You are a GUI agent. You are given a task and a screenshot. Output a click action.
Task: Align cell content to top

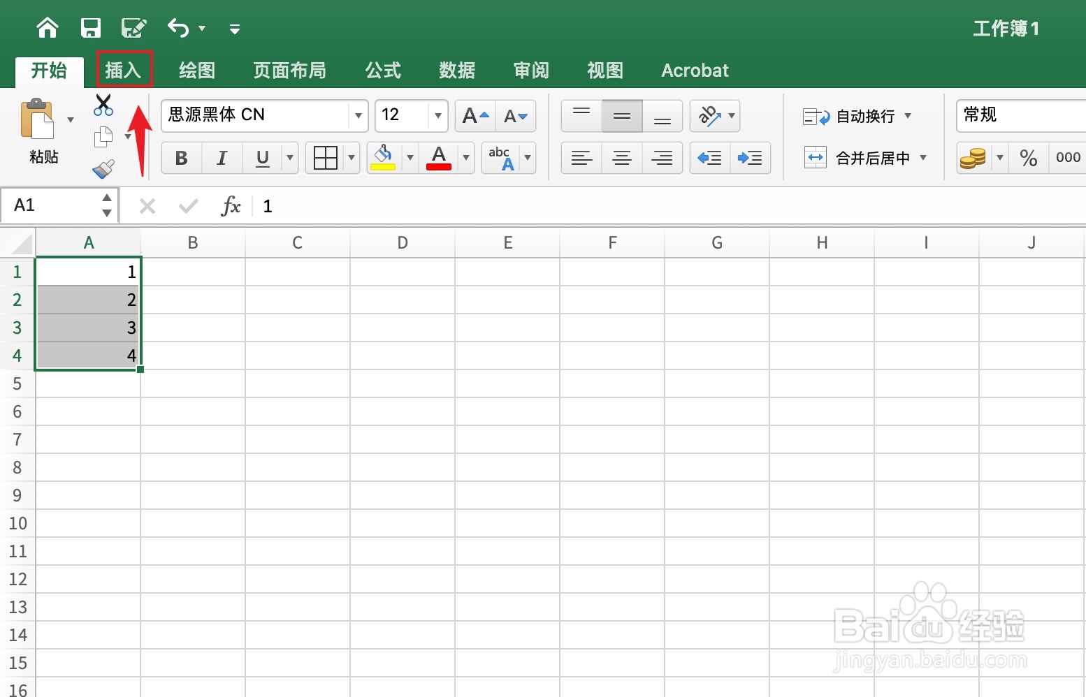(x=581, y=116)
